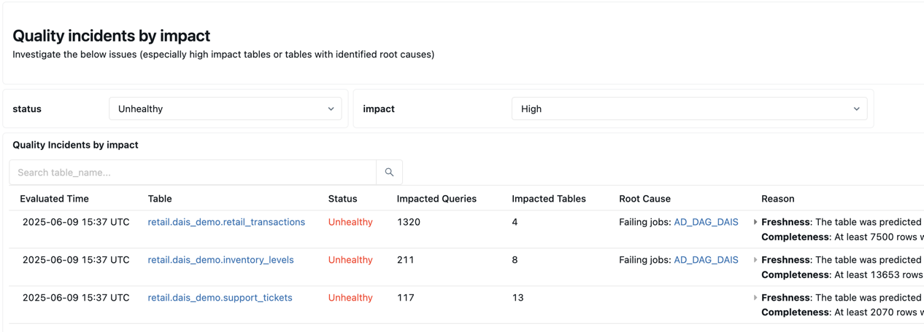
Task: Open the status dropdown showing Unhealthy
Action: pyautogui.click(x=225, y=108)
